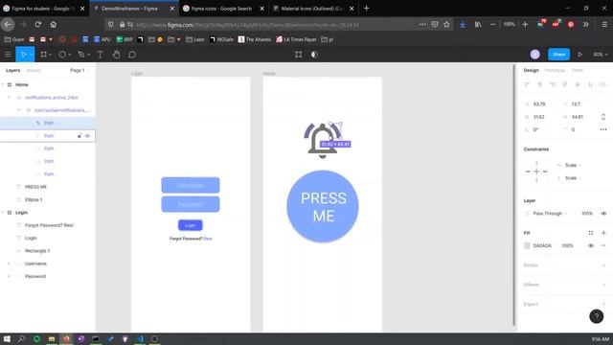Open the fill style grid icon
The height and width of the screenshot is (345, 613).
tap(591, 233)
